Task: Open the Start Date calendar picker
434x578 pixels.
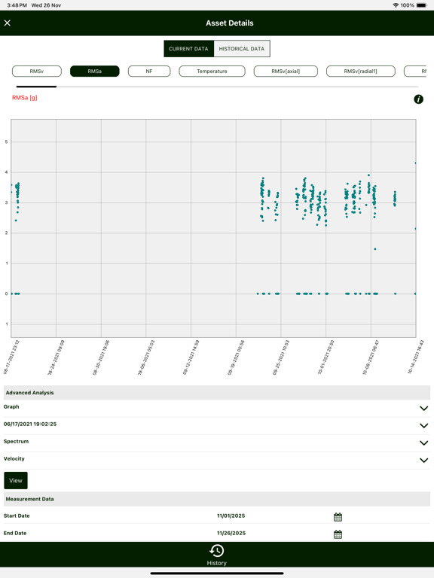Action: click(x=338, y=517)
